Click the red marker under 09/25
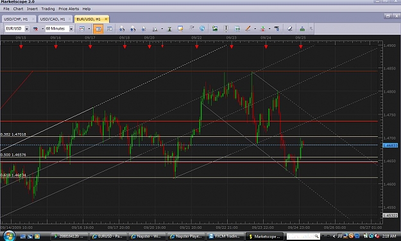 (301, 47)
